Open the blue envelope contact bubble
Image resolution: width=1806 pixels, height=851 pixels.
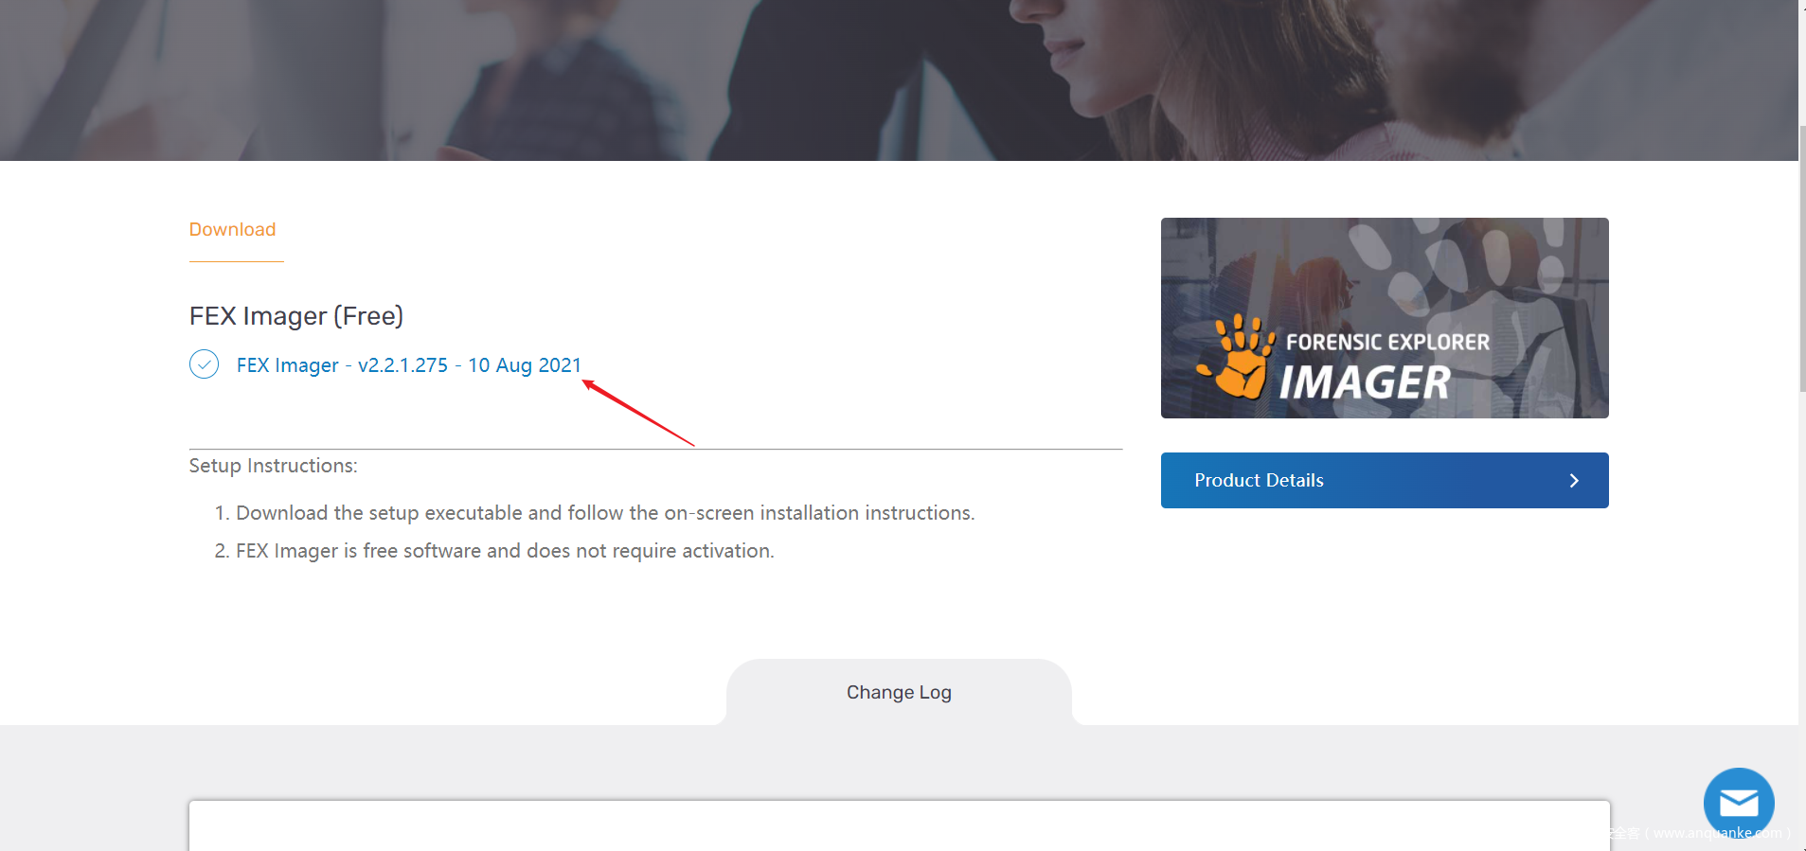(x=1739, y=803)
